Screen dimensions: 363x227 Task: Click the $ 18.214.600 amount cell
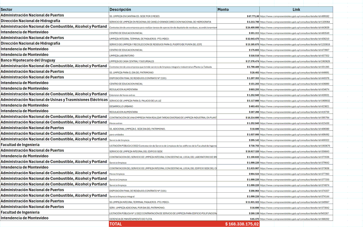(x=238, y=117)
